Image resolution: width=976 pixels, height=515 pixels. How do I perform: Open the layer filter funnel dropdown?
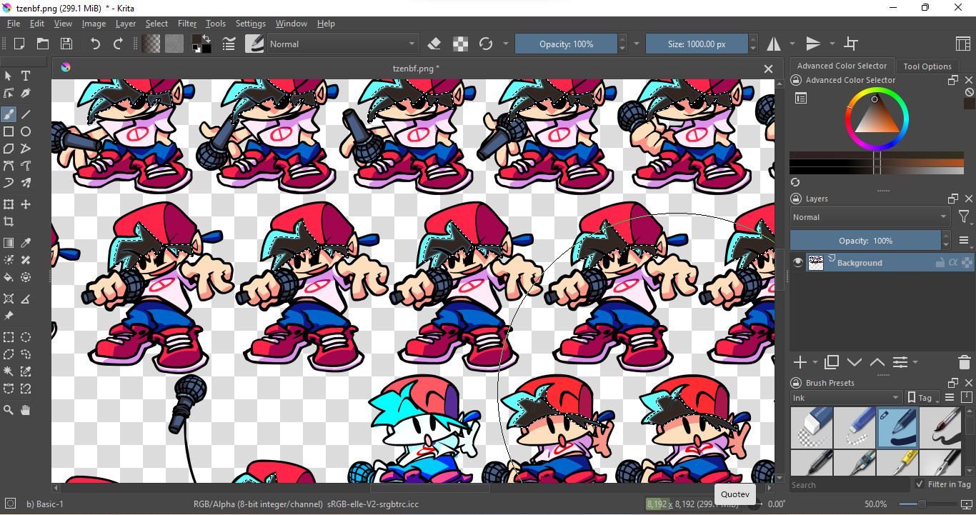(965, 217)
